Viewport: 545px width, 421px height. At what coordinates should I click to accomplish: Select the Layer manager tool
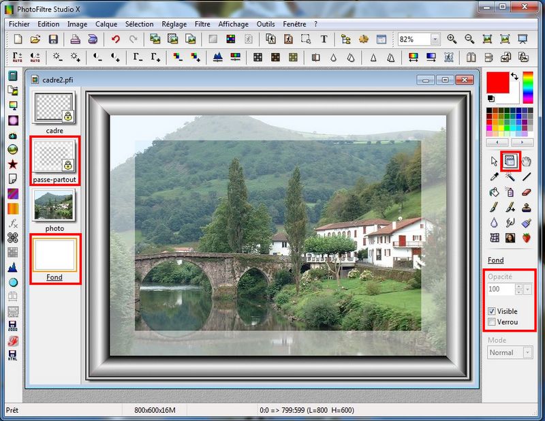pos(510,161)
